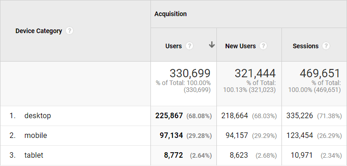The width and height of the screenshot is (347, 166).
Task: Toggle sort arrow in Users column
Action: (212, 45)
